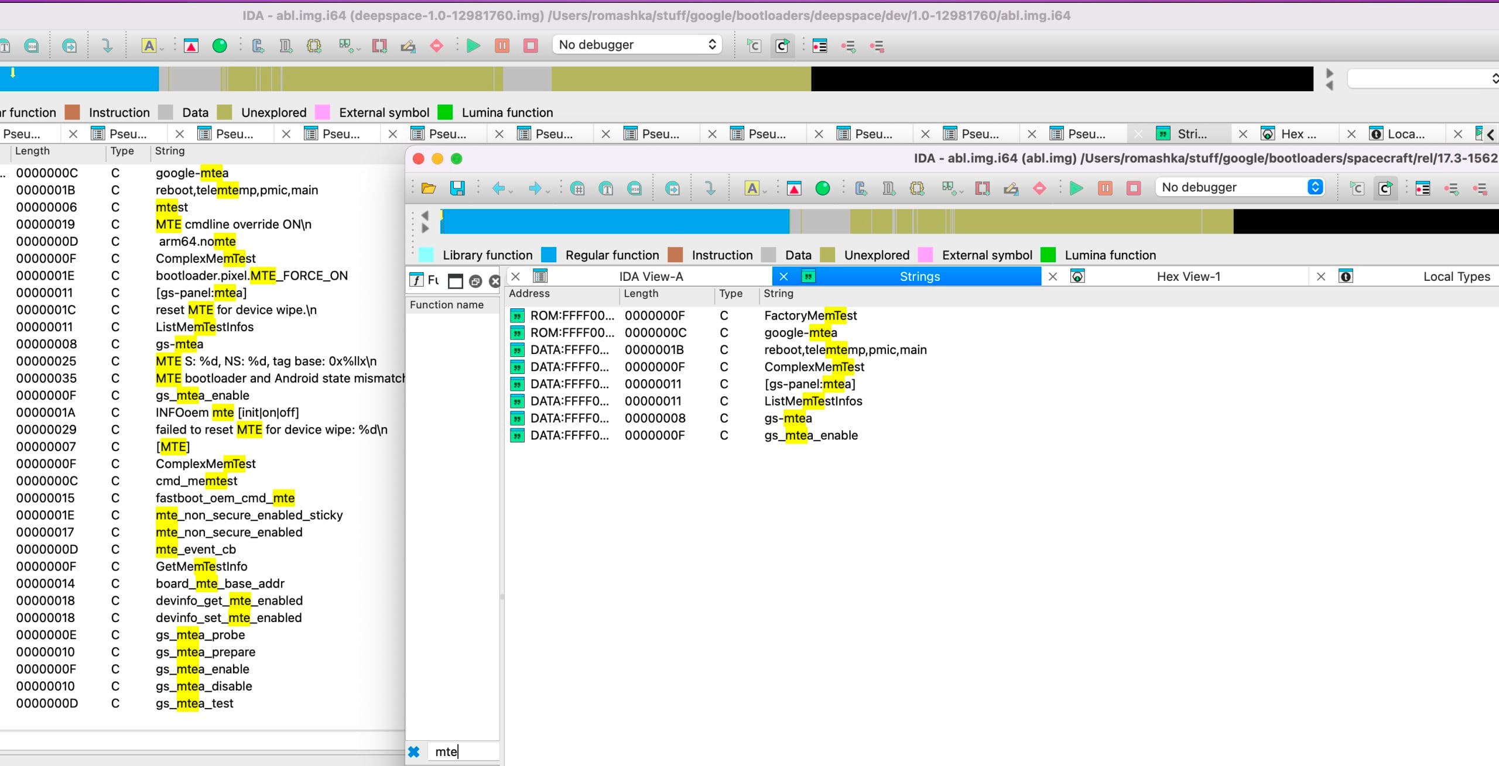
Task: Switch to the IDA View-A tab
Action: (x=651, y=277)
